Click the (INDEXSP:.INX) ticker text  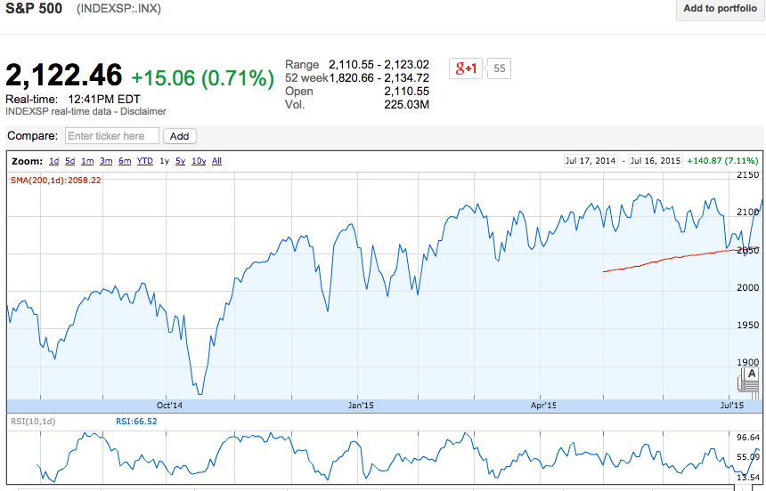click(x=118, y=9)
